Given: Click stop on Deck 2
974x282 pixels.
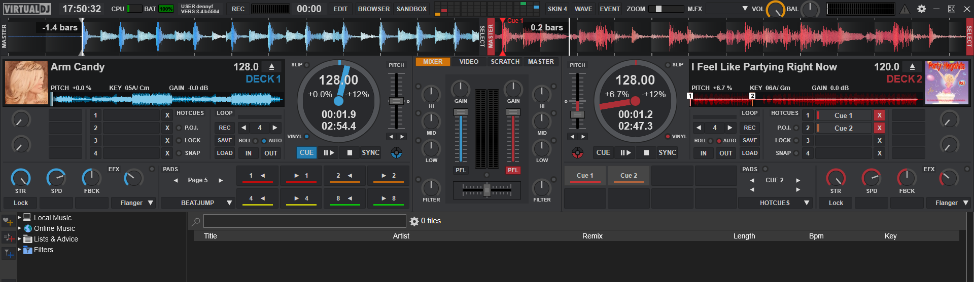Looking at the screenshot, I should pyautogui.click(x=646, y=152).
